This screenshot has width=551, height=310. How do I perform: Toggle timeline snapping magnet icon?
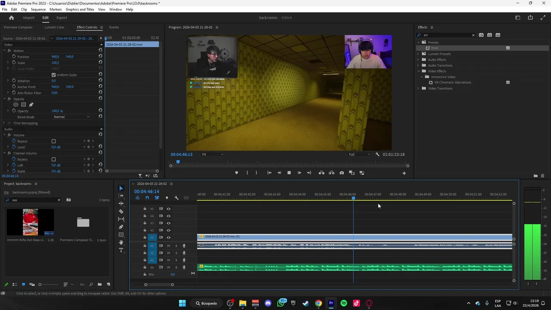click(147, 198)
